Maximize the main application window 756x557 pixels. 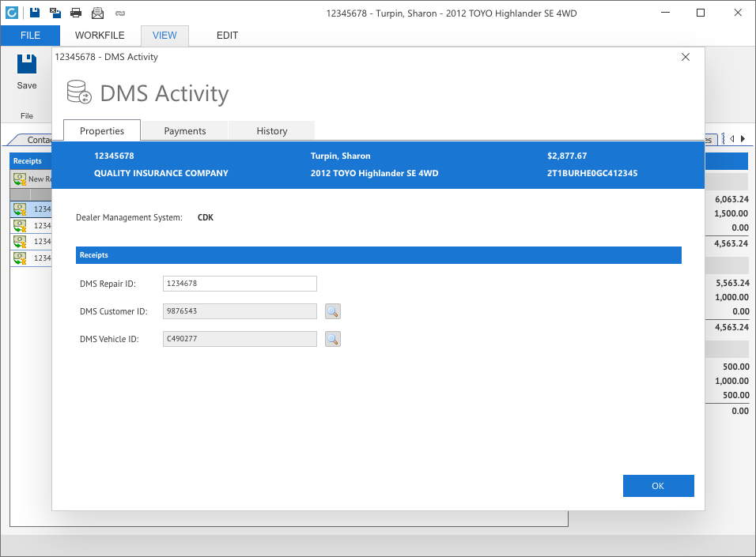(701, 13)
